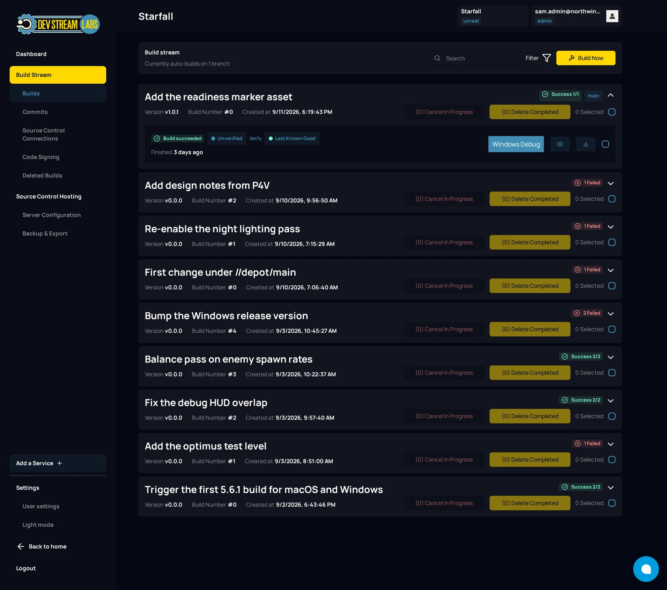
Task: Open Backup & Export page
Action: pos(45,233)
